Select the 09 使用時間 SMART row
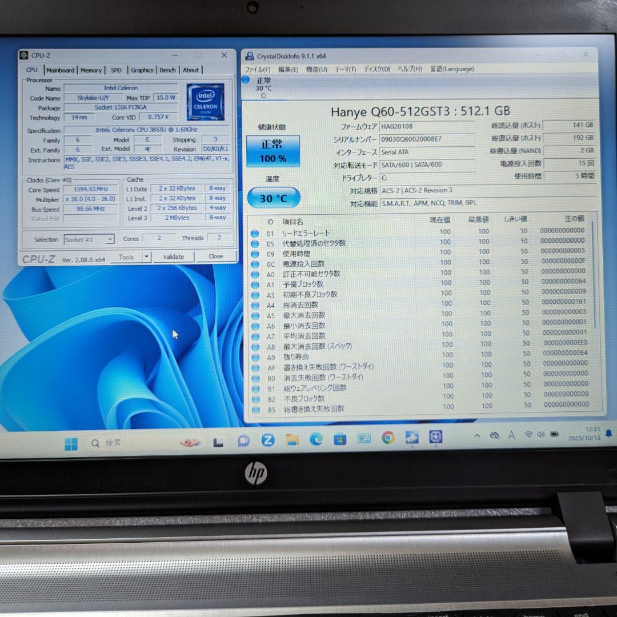This screenshot has width=617, height=617. 420,253
